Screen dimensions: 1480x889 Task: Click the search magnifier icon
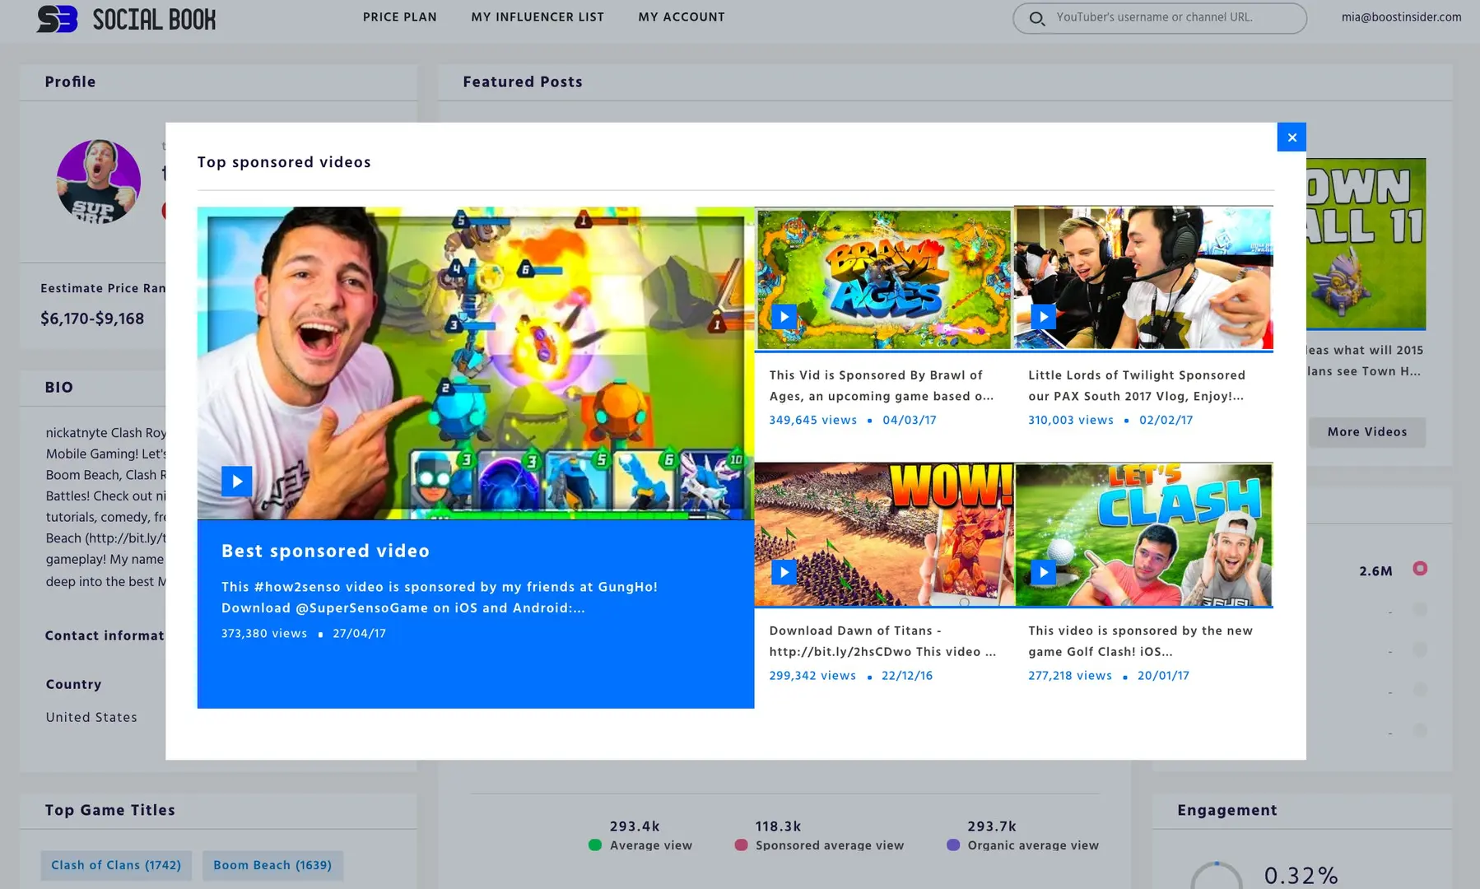[1037, 18]
